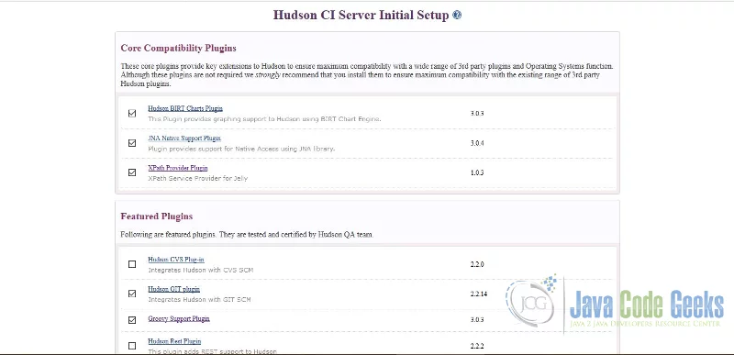
Task: Click the Core Compatibility Plugins heading
Action: (178, 49)
